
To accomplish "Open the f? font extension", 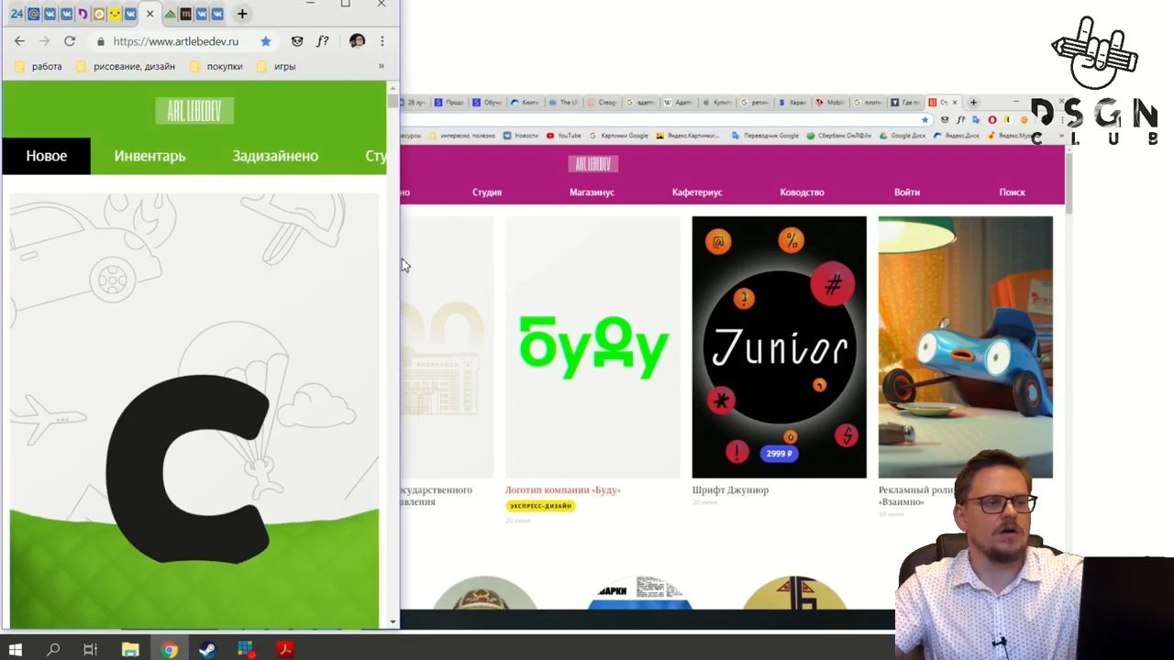I will point(323,41).
